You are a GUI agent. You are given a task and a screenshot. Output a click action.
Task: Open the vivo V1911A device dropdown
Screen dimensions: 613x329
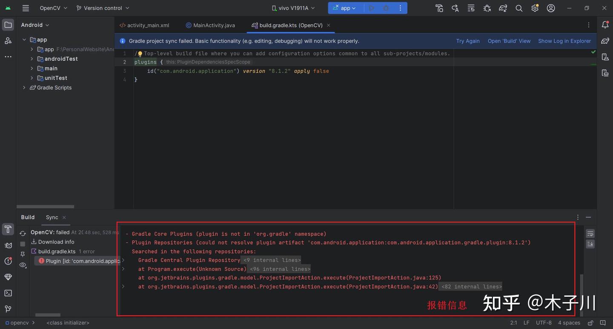(x=293, y=8)
